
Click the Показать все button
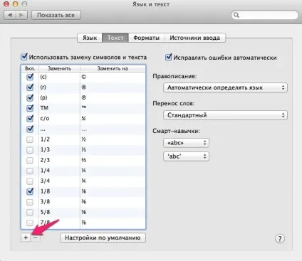pyautogui.click(x=56, y=15)
